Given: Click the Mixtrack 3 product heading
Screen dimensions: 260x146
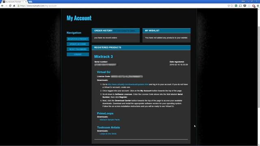Looking at the screenshot, I should click(x=104, y=57).
